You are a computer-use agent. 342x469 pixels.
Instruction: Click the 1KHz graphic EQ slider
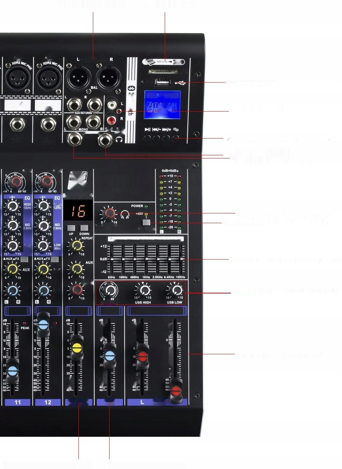click(x=146, y=259)
